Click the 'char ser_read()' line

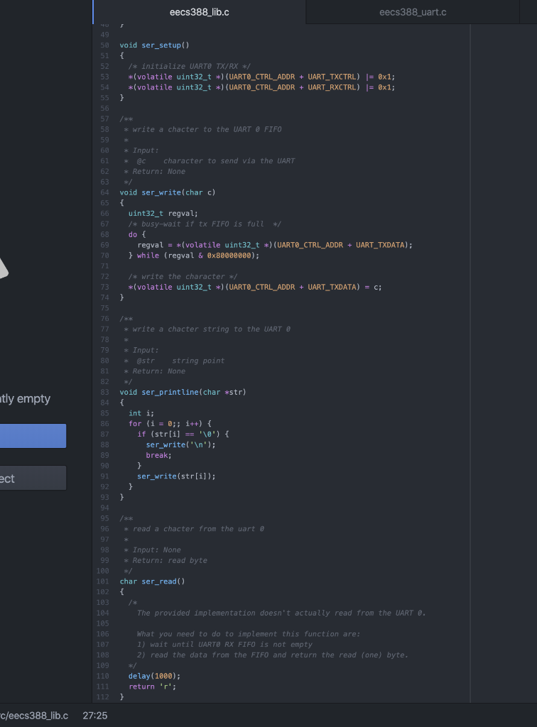[x=152, y=581]
